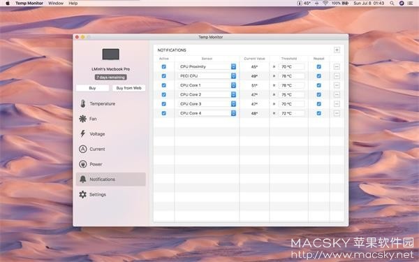The image size is (419, 262).
Task: Delete the CPU Core 2 notification
Action: click(x=337, y=94)
